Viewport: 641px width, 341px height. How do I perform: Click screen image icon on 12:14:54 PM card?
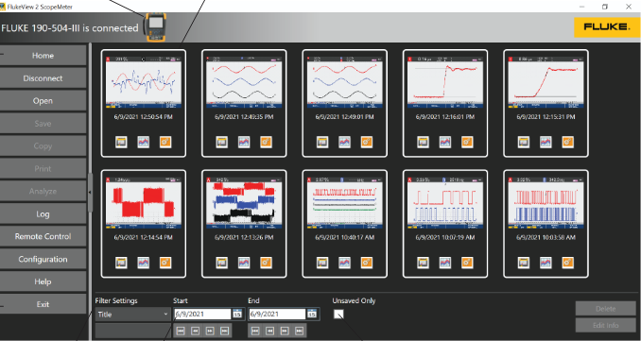click(x=121, y=263)
